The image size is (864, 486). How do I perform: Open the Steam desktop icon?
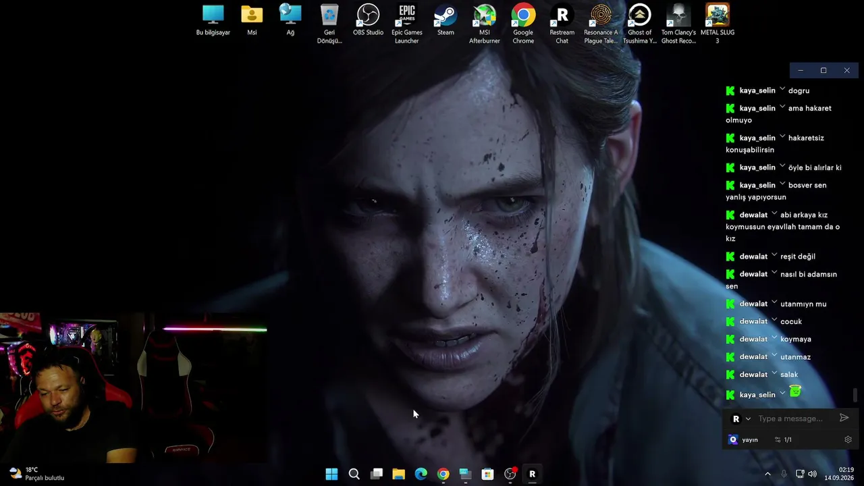tap(446, 20)
